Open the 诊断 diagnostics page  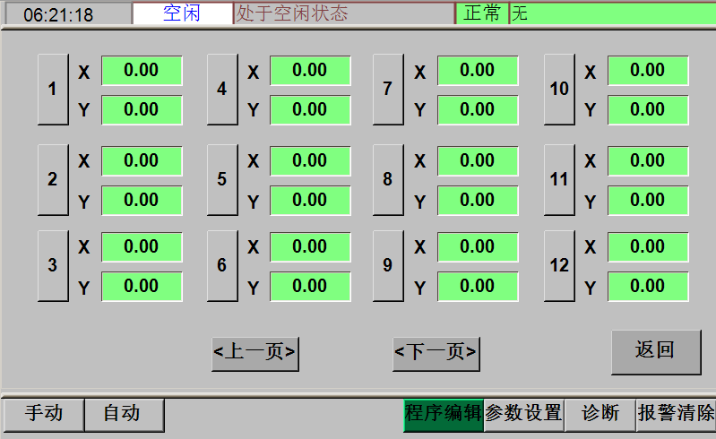(600, 414)
